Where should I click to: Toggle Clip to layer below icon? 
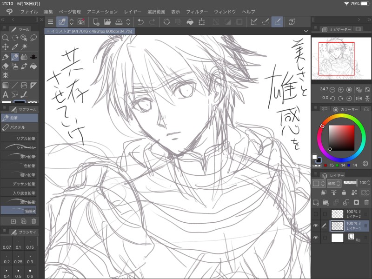click(324, 193)
